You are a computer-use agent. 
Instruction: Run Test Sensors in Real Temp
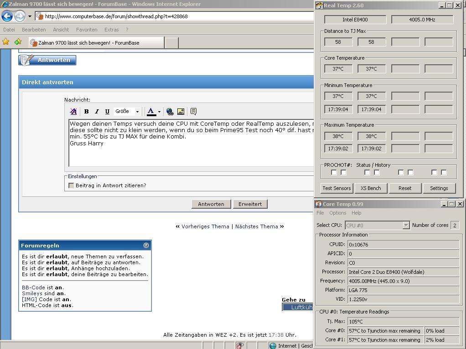337,188
